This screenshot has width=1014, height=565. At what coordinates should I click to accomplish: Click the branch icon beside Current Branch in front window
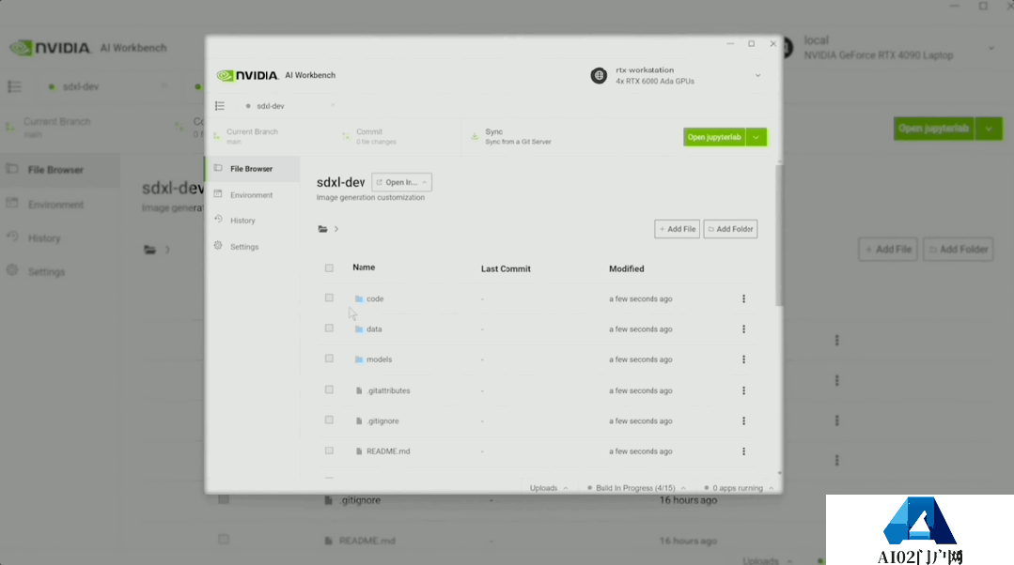point(217,136)
